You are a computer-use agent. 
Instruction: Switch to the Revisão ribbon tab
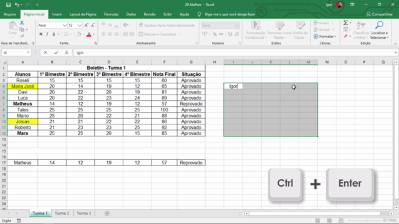pos(150,14)
